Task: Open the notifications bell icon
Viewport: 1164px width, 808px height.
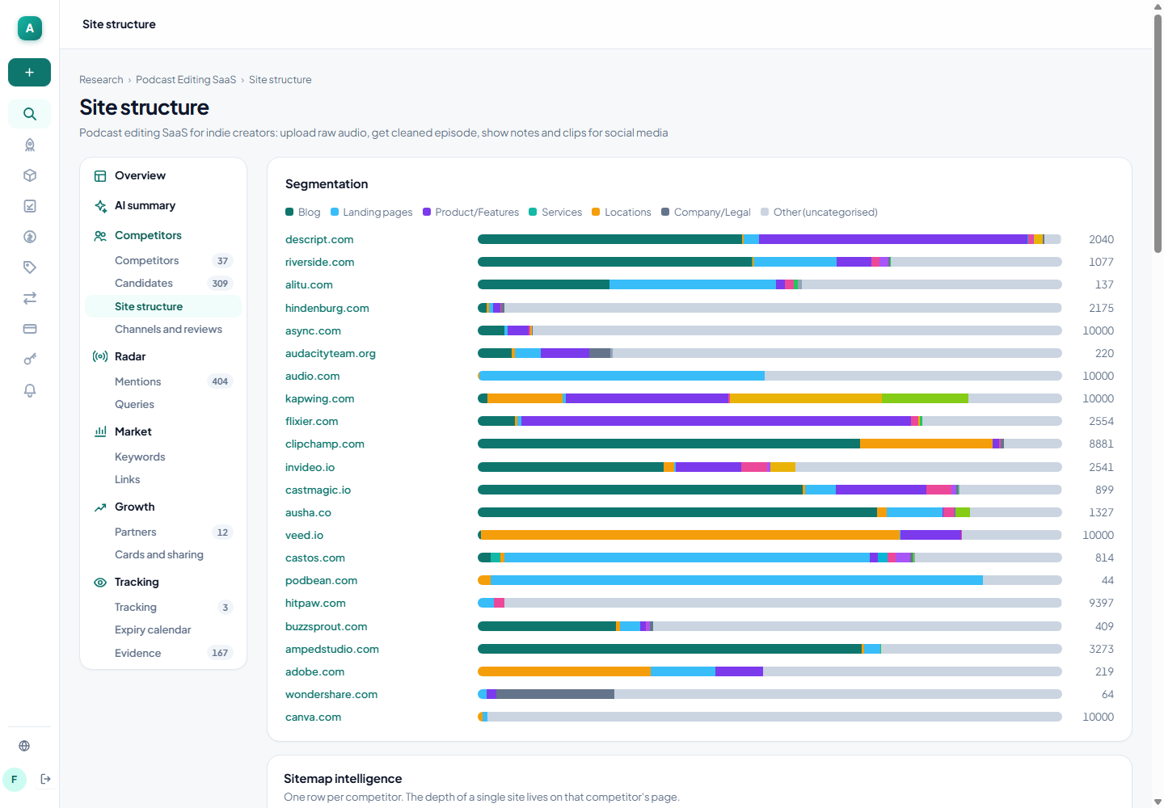Action: [x=30, y=390]
